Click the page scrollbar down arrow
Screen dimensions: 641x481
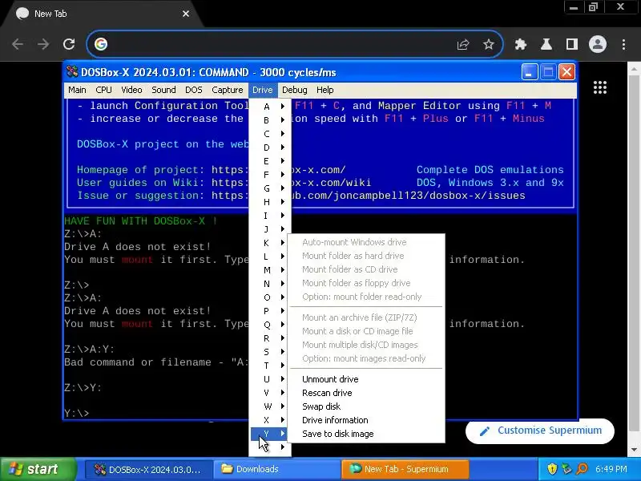[634, 450]
